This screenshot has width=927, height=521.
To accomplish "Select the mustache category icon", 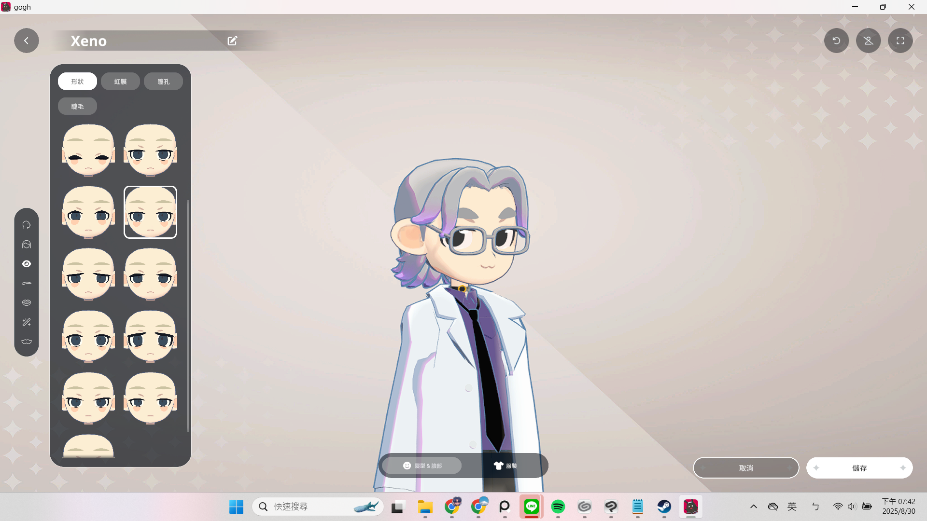I will (x=27, y=342).
